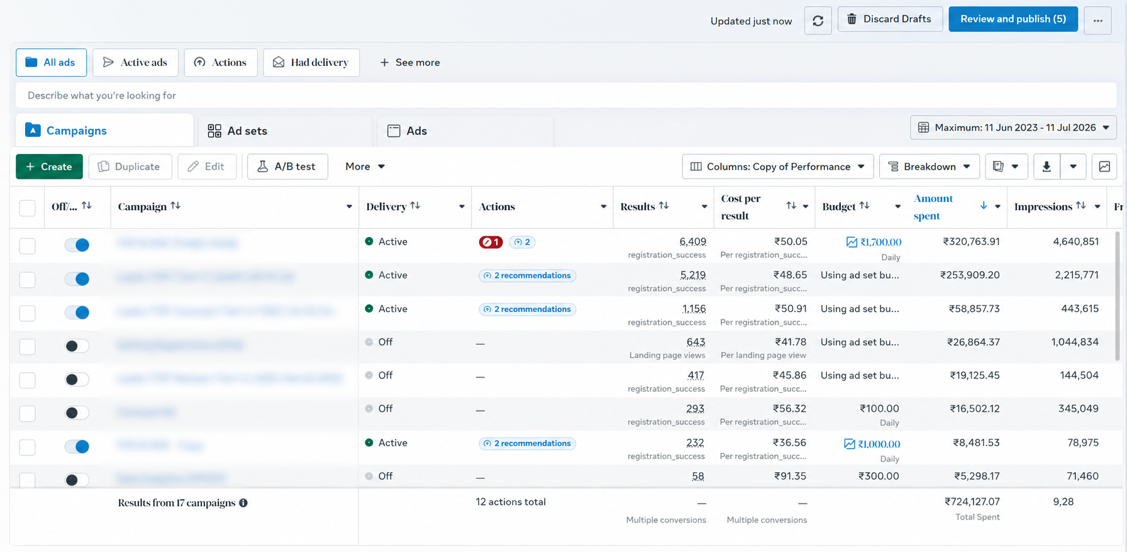This screenshot has height=552, width=1127.
Task: Open the export options dropdown arrow
Action: pos(1073,167)
